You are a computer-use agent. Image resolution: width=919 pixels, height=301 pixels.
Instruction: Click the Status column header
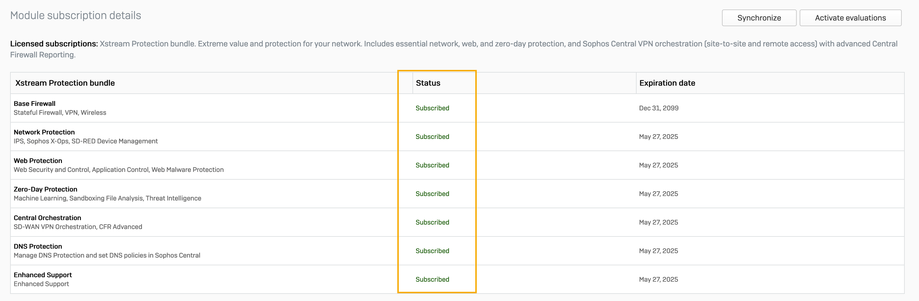(428, 83)
